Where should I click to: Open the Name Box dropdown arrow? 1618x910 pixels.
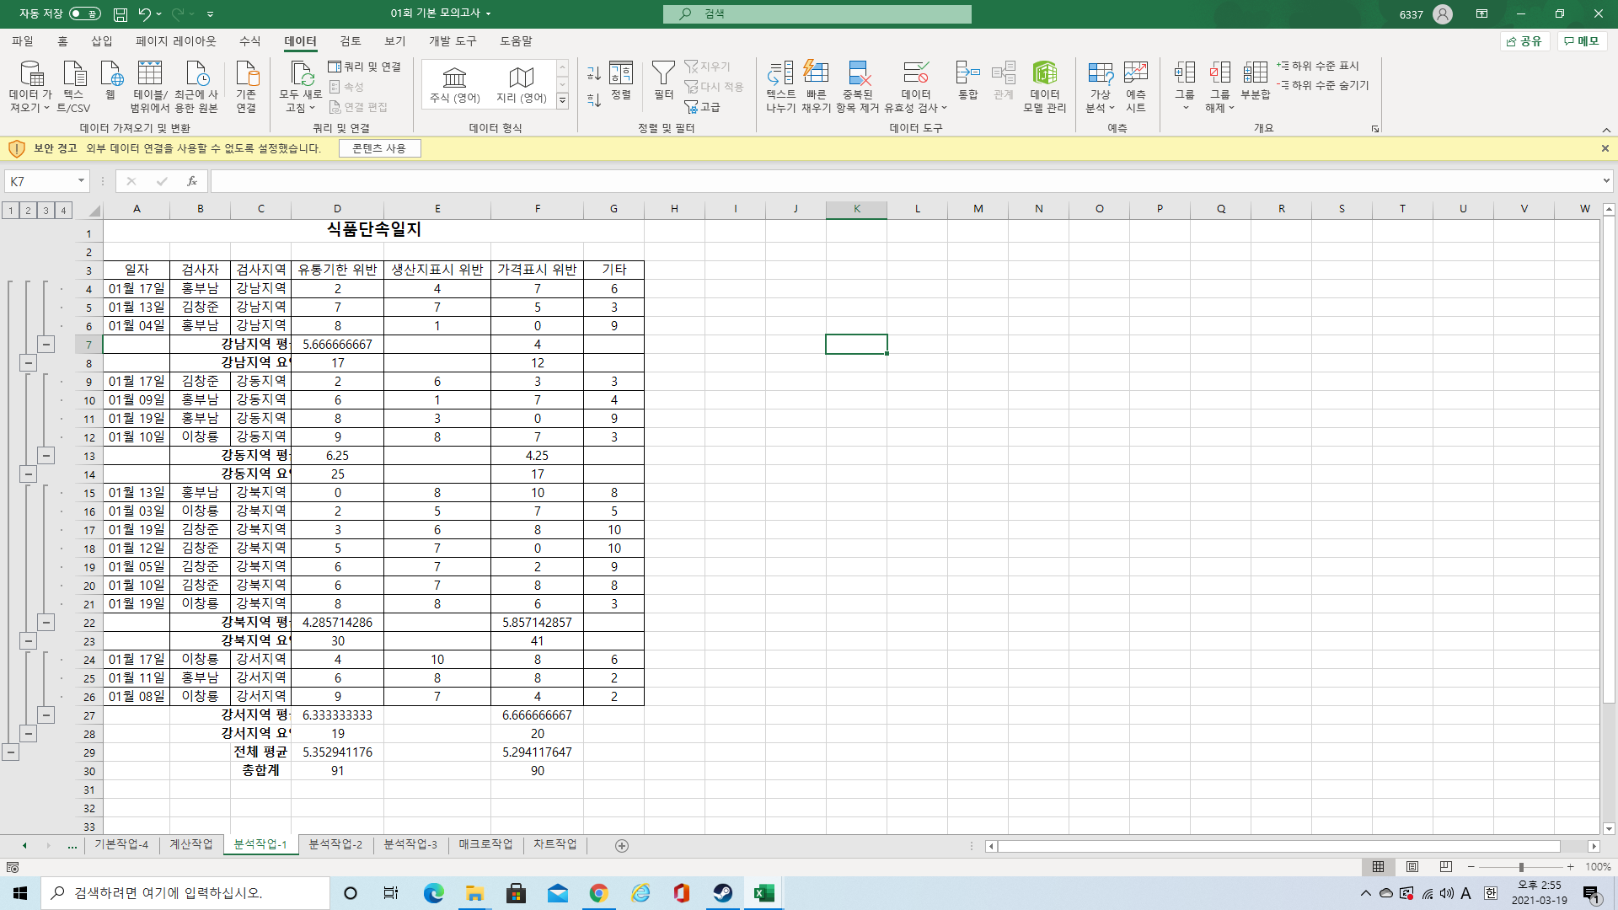(81, 181)
